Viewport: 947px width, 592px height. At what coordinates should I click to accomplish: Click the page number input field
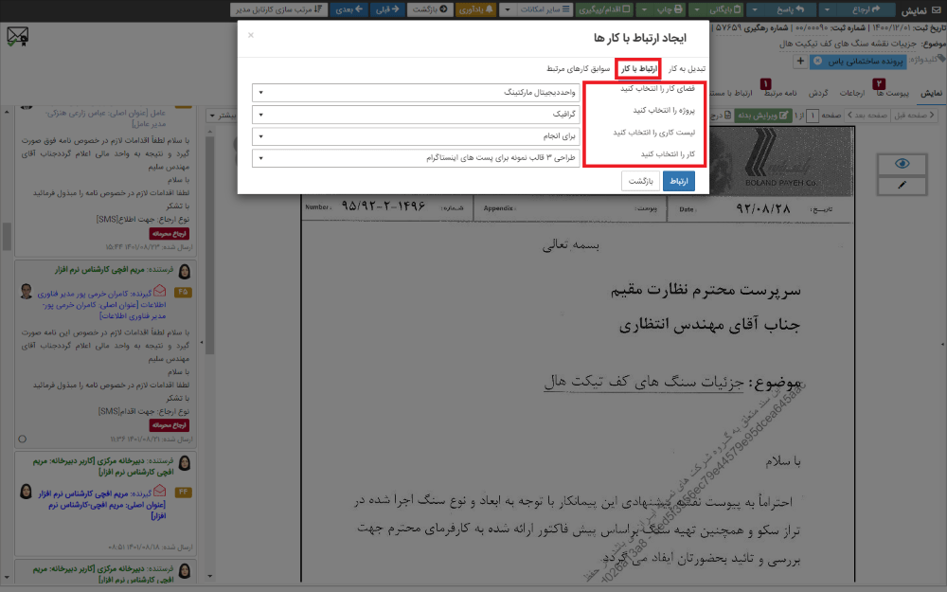click(812, 114)
